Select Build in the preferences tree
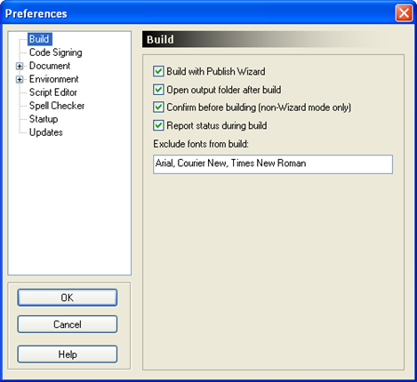 tap(39, 39)
